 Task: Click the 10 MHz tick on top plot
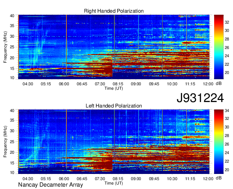(x=12, y=78)
